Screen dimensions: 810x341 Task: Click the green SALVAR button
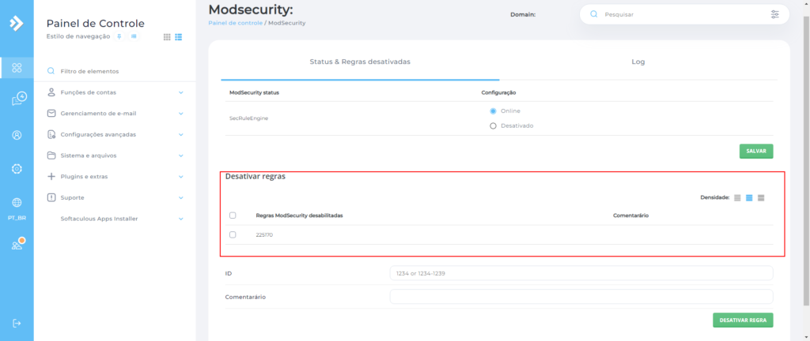coord(755,151)
